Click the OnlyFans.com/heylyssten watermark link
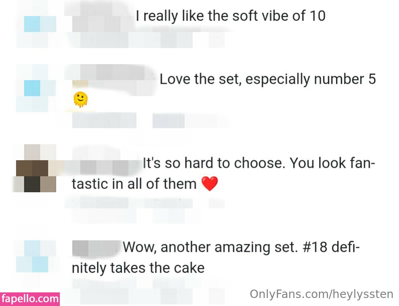 click(x=322, y=295)
